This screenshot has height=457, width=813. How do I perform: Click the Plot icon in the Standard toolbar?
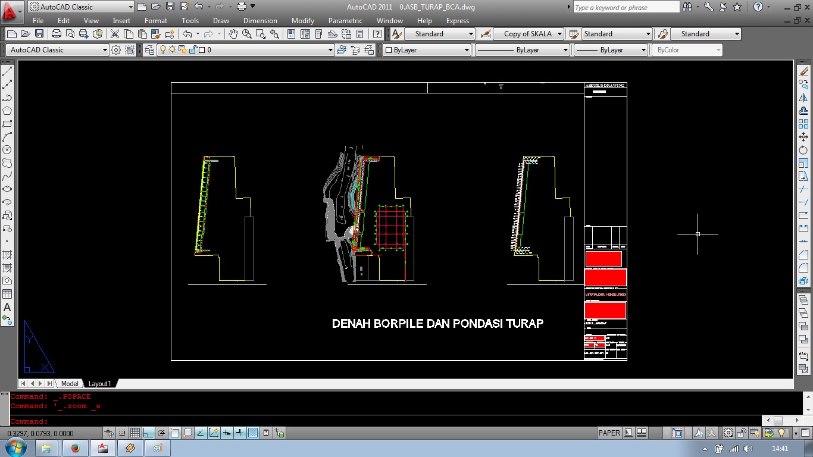pyautogui.click(x=56, y=34)
